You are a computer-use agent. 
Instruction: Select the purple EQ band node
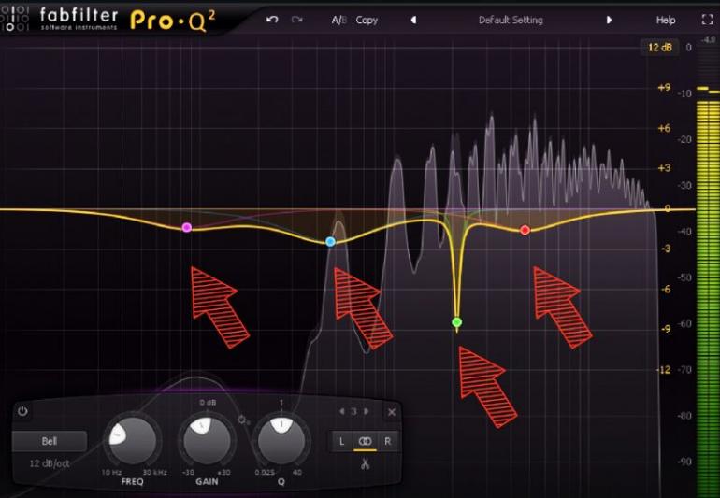[186, 227]
